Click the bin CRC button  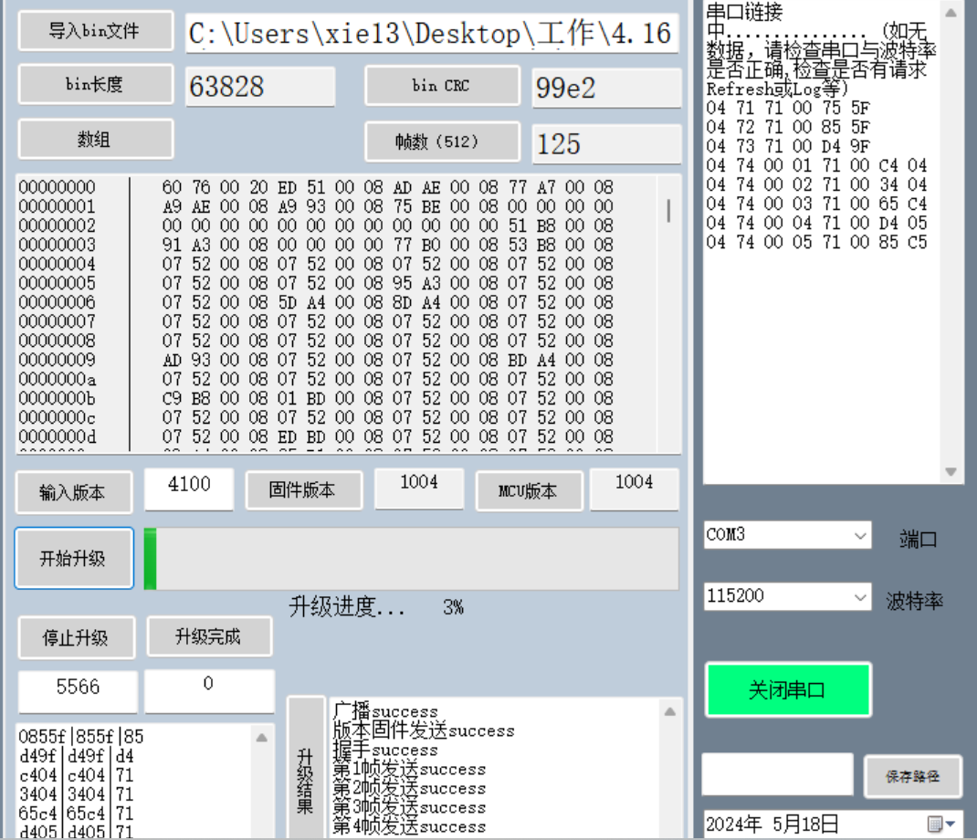pyautogui.click(x=442, y=86)
